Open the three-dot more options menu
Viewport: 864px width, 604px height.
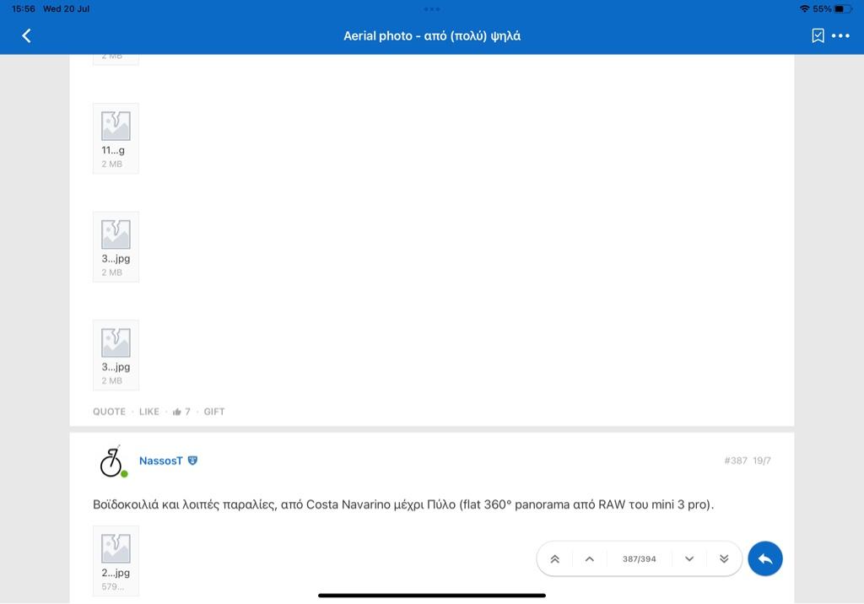(x=840, y=35)
